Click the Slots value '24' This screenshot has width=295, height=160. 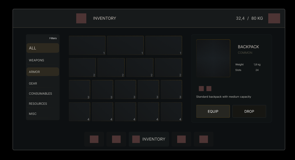(257, 70)
